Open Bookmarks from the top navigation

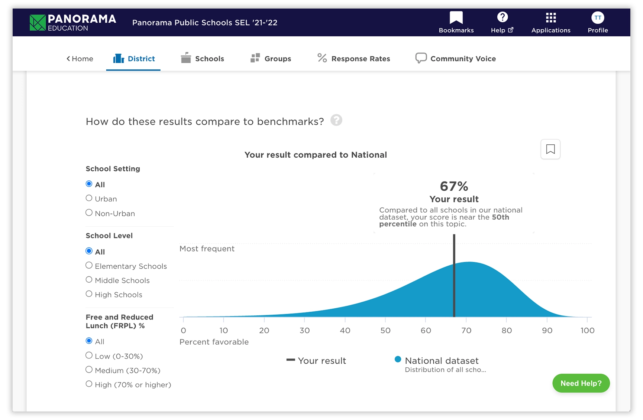pyautogui.click(x=456, y=22)
